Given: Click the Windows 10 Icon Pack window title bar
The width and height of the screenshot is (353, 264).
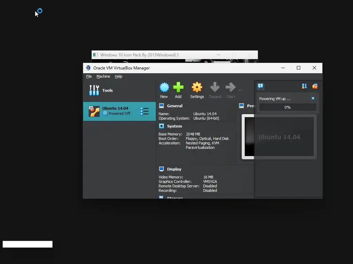Looking at the screenshot, I should [175, 55].
